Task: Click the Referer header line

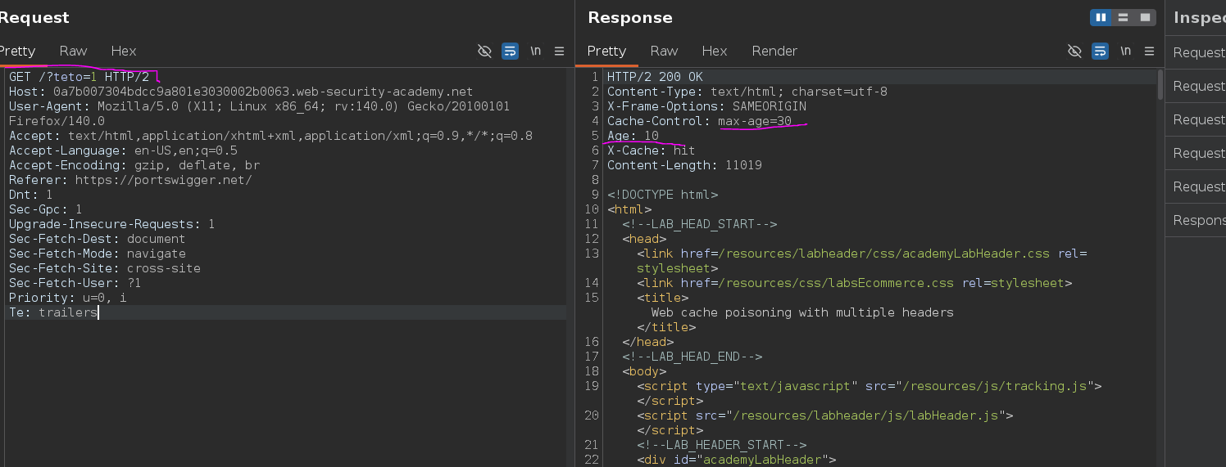Action: 130,180
